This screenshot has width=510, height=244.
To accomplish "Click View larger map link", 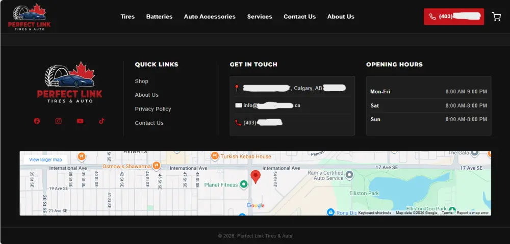I will point(45,159).
